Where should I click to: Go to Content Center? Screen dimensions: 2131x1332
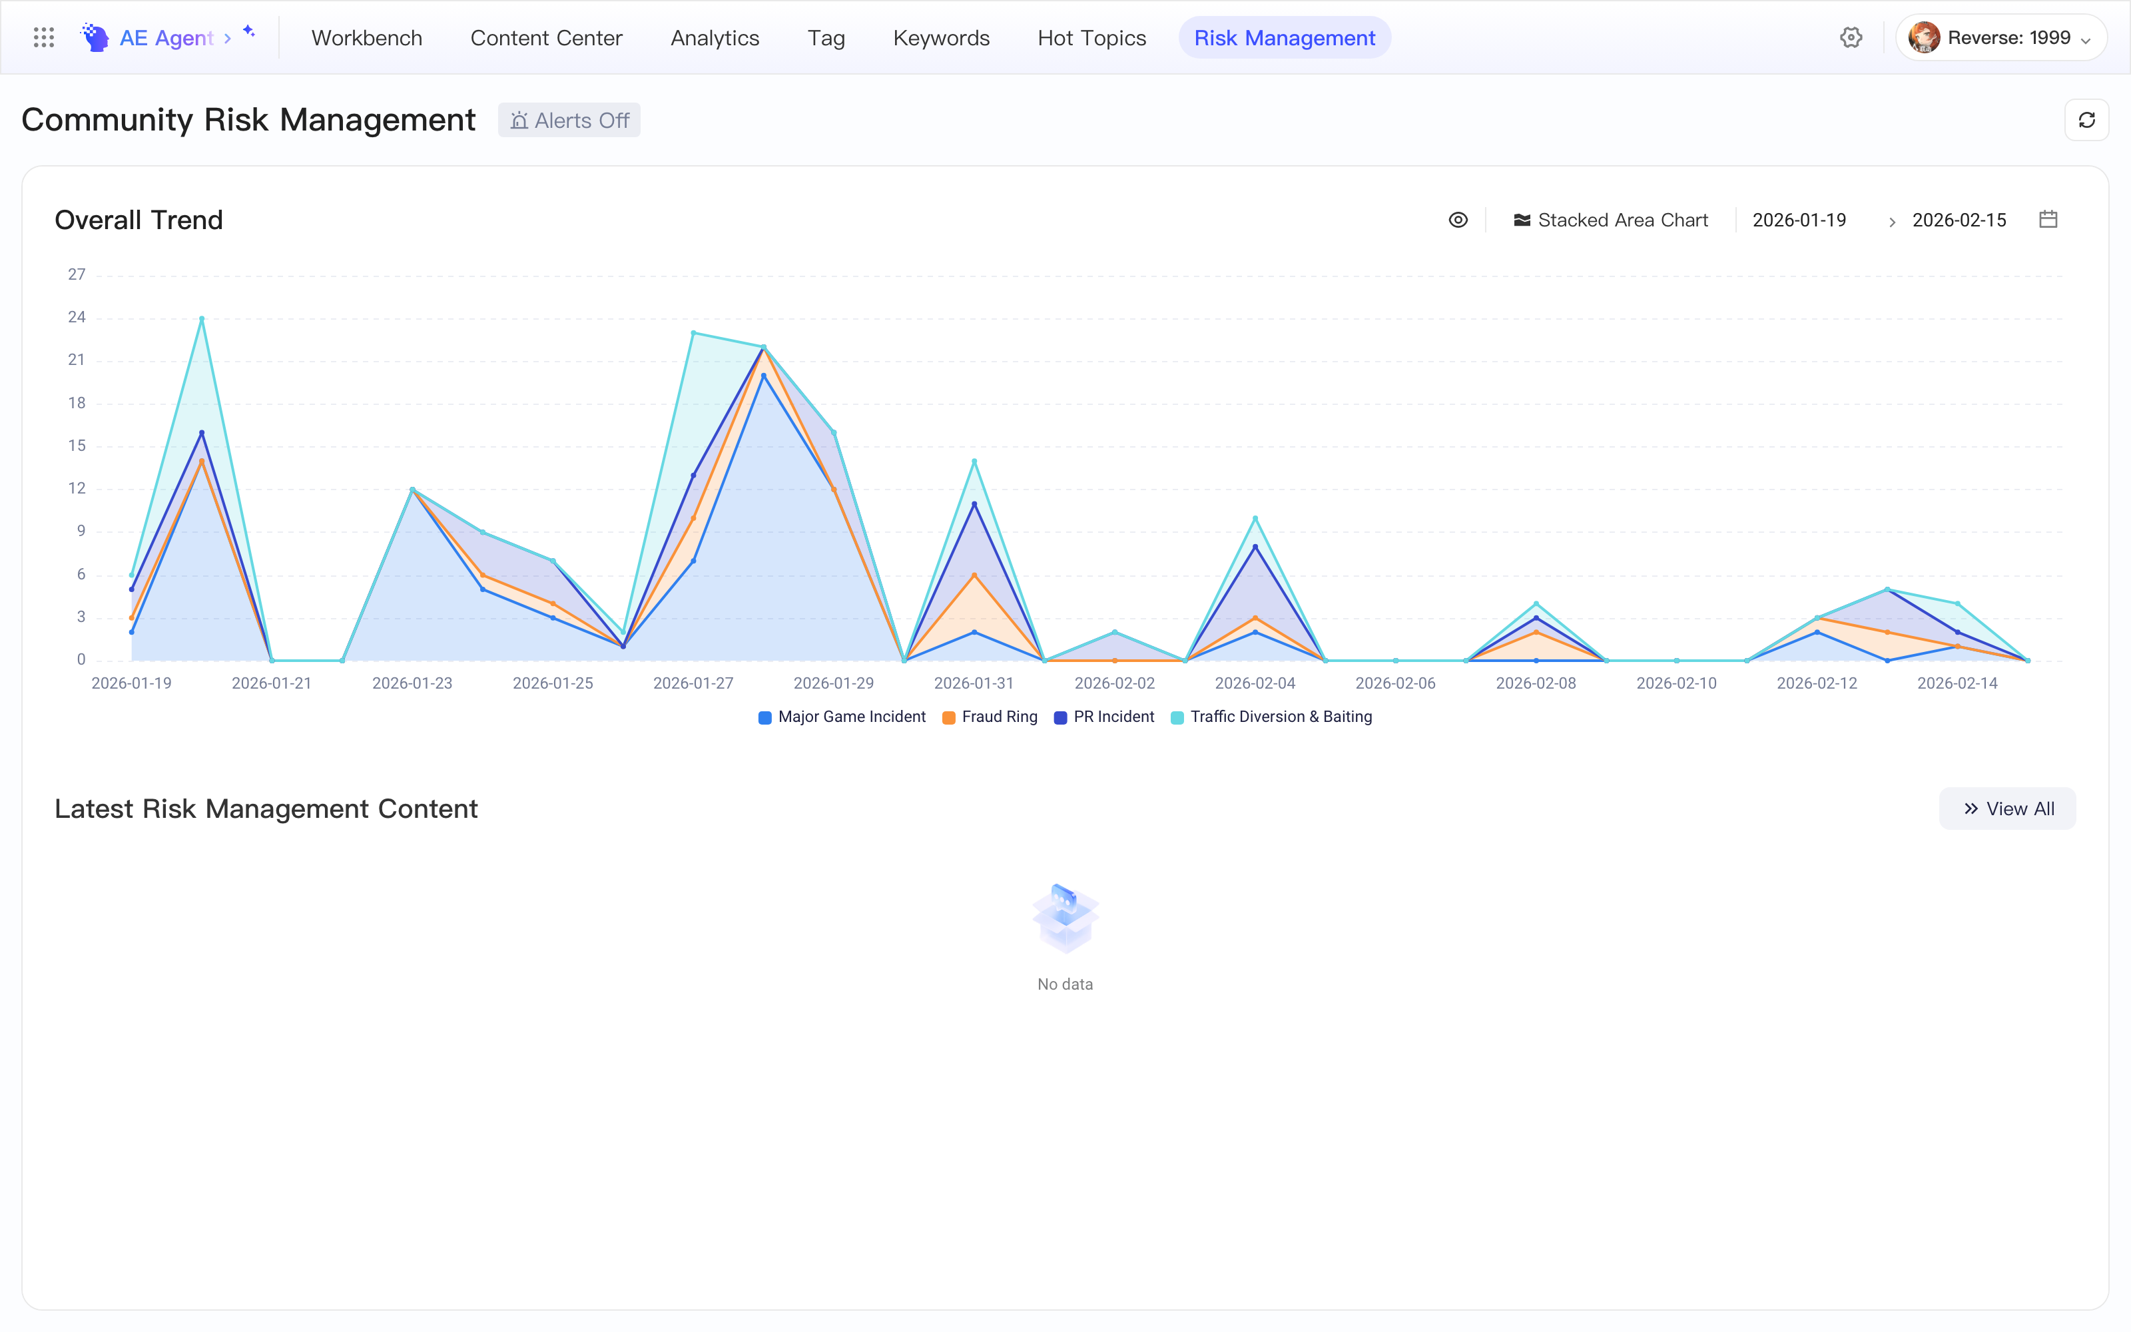pos(546,38)
